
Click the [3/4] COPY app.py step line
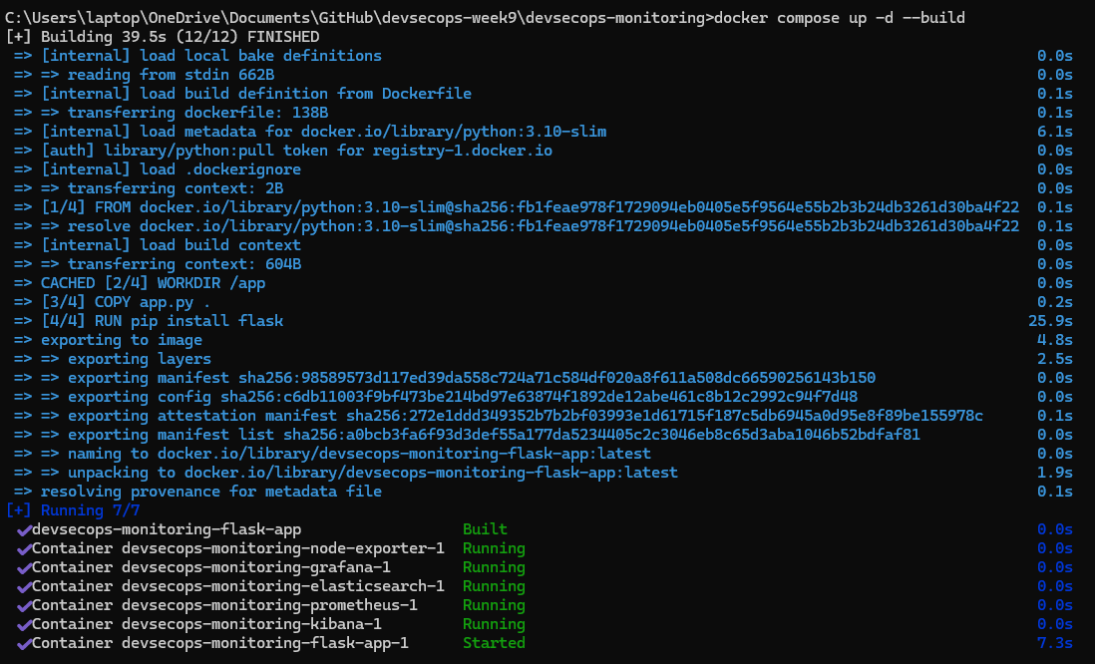(126, 302)
